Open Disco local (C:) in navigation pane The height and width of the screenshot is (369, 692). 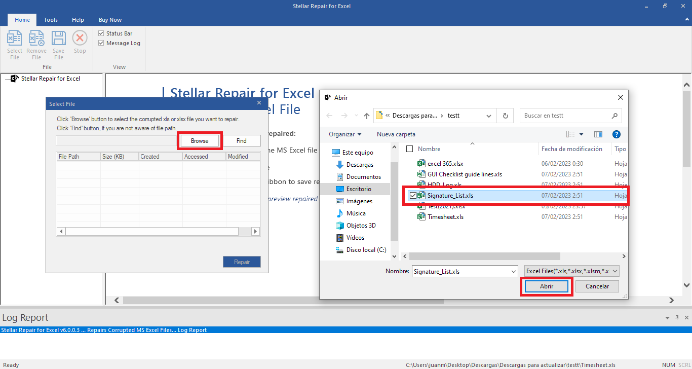[361, 250]
